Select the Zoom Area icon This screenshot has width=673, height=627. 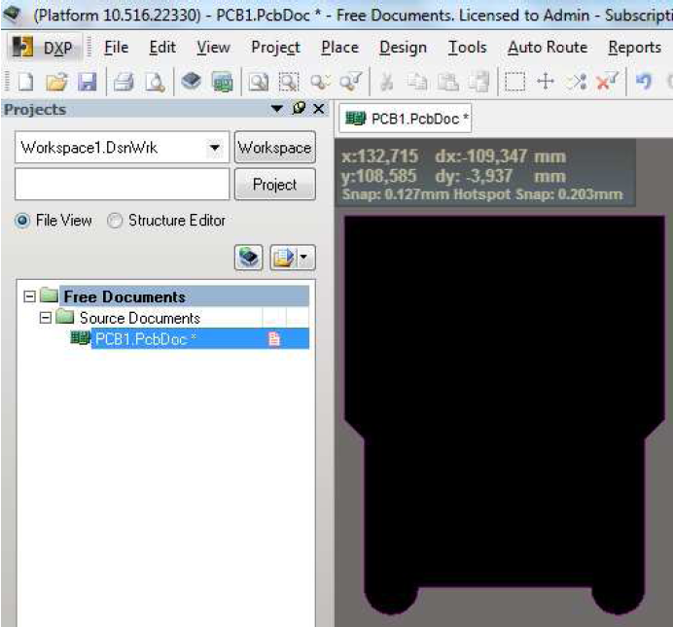[289, 82]
